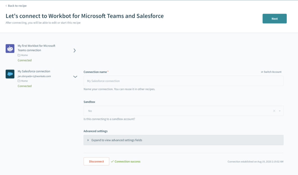Click the folder icon under the Workbot connection
298x175 pixels.
(19, 55)
